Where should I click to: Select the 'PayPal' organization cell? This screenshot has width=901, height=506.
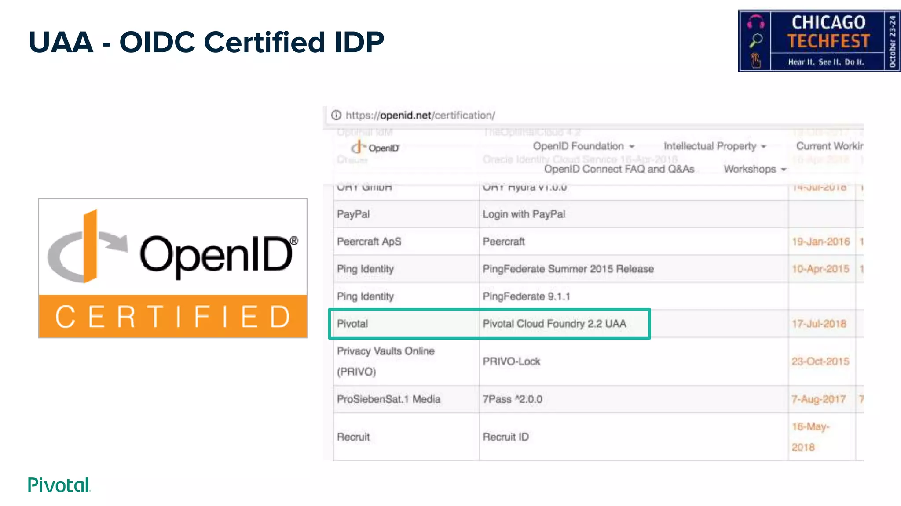(x=406, y=214)
